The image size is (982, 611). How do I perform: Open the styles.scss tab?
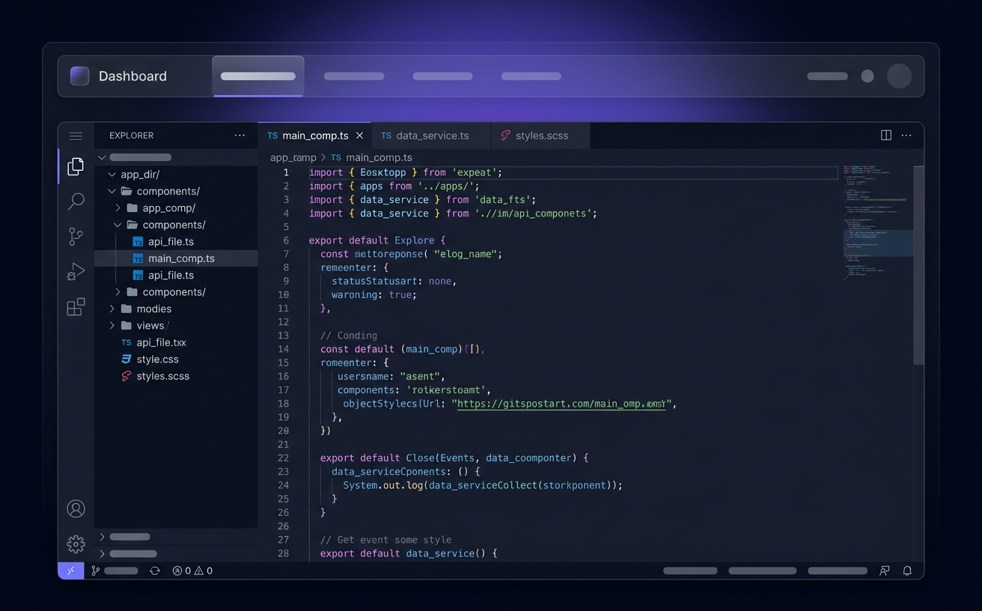542,136
